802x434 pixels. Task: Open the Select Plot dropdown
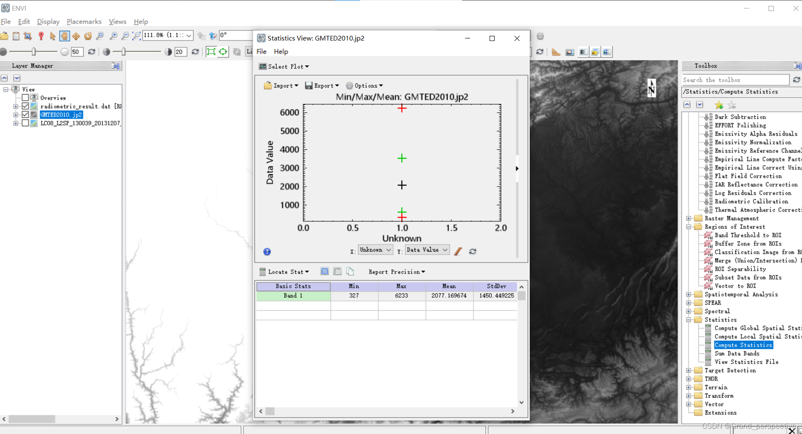coord(284,67)
